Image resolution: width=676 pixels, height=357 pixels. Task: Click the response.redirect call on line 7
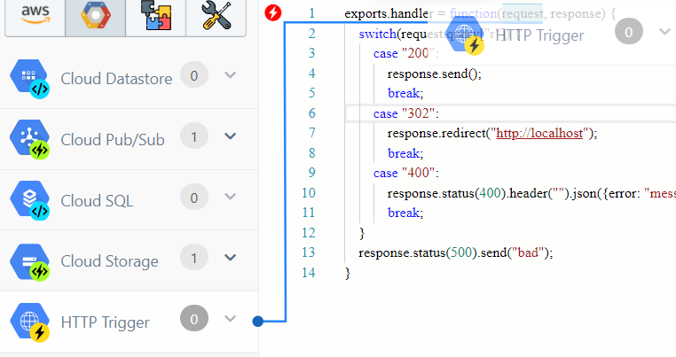pyautogui.click(x=492, y=133)
